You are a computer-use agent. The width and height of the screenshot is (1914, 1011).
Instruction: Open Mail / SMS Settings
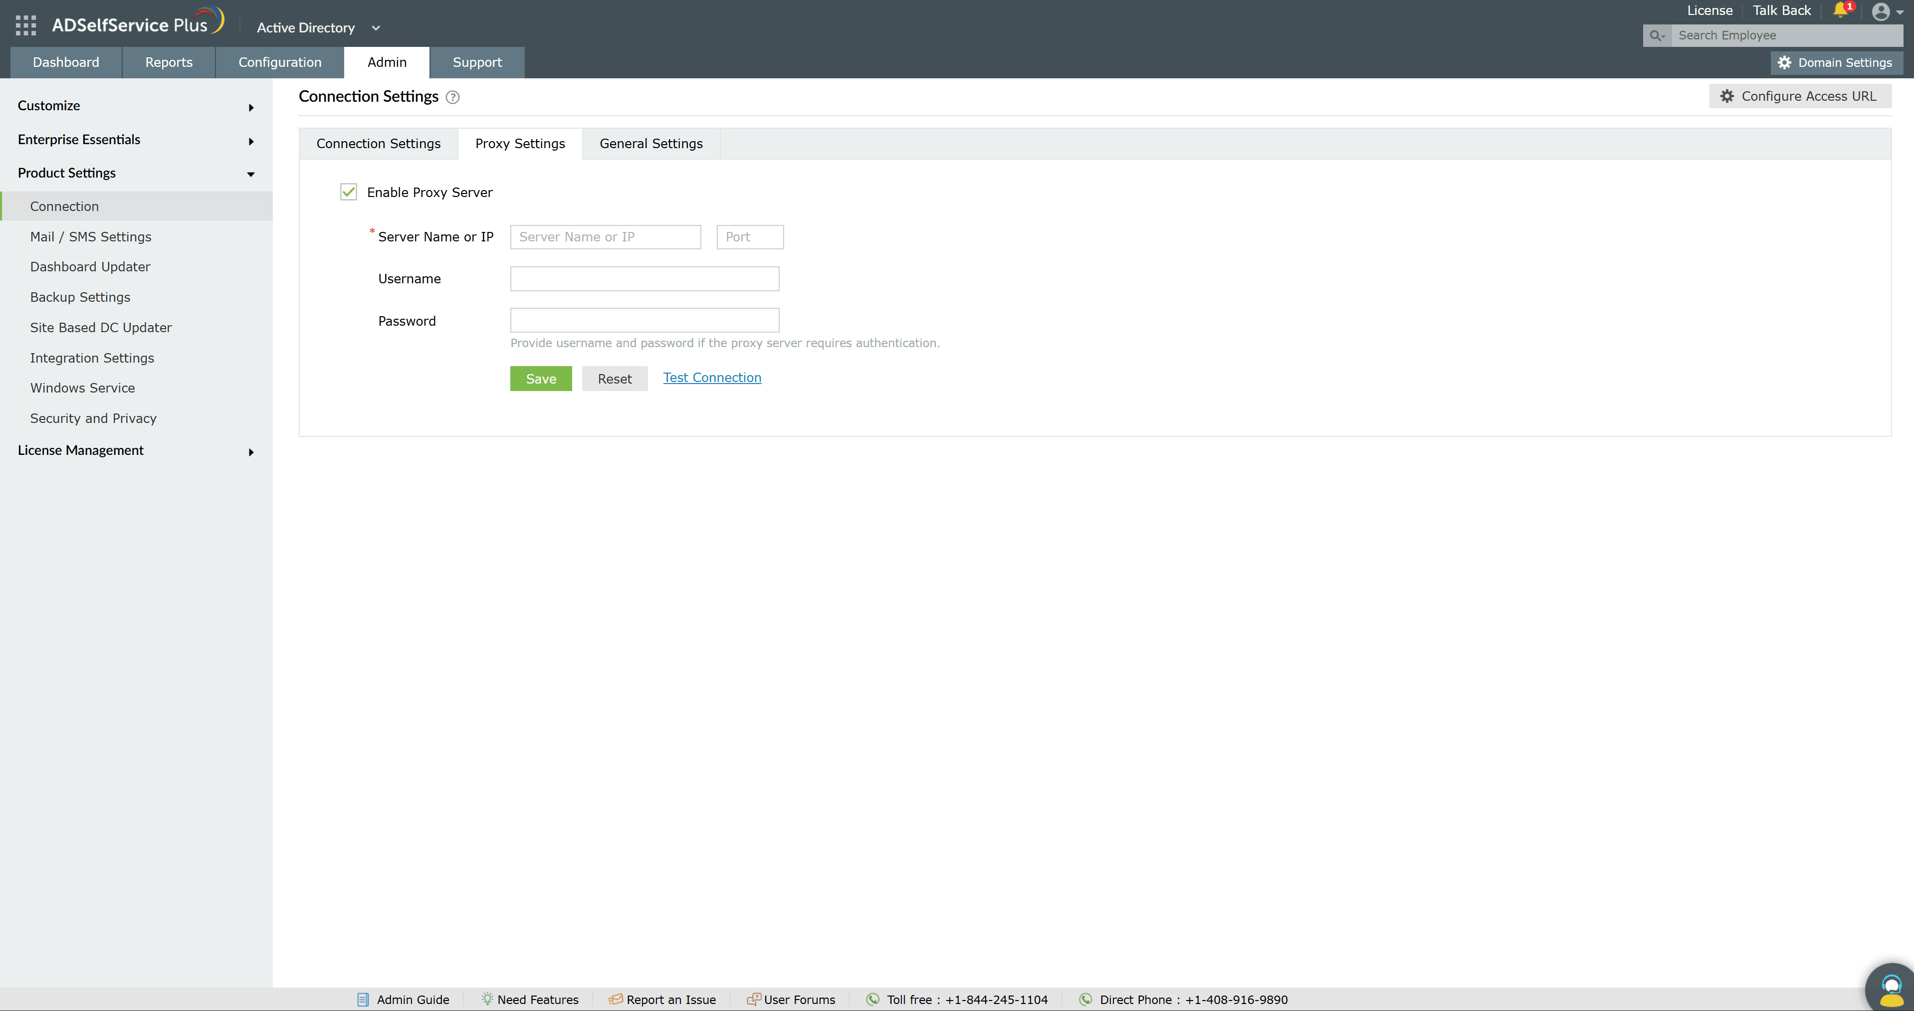[91, 237]
